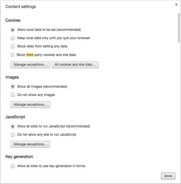The width and height of the screenshot is (181, 184).
Task: Select Allow local data to be set
Action: [x=13, y=30]
